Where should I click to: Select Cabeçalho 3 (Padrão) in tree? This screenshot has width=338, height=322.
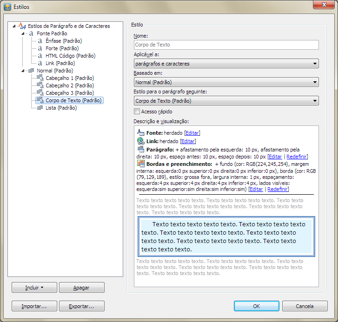click(x=69, y=93)
